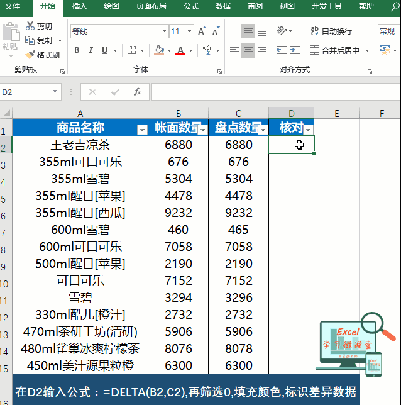
Task: Open clipboard group dialog launcher
Action: [62, 71]
